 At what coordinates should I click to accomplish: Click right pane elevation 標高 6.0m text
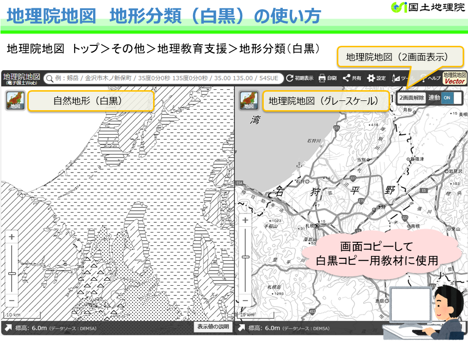(264, 328)
